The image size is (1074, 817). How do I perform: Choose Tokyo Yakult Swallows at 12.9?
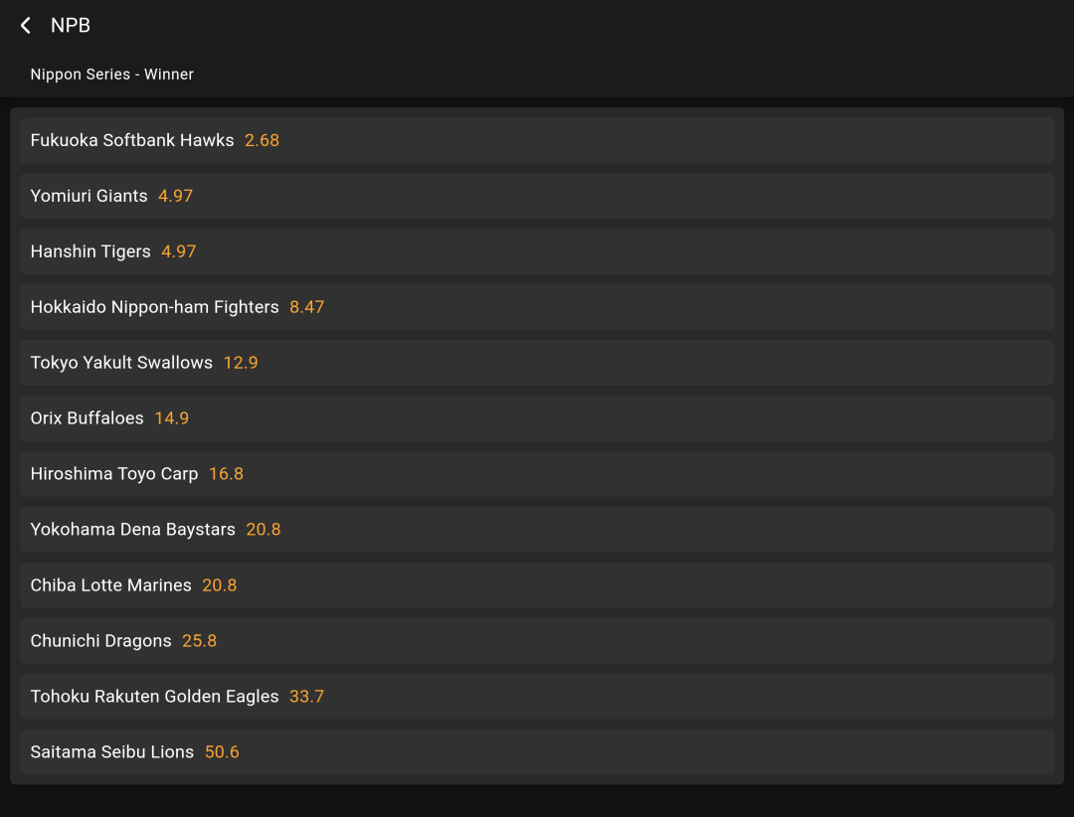[536, 362]
